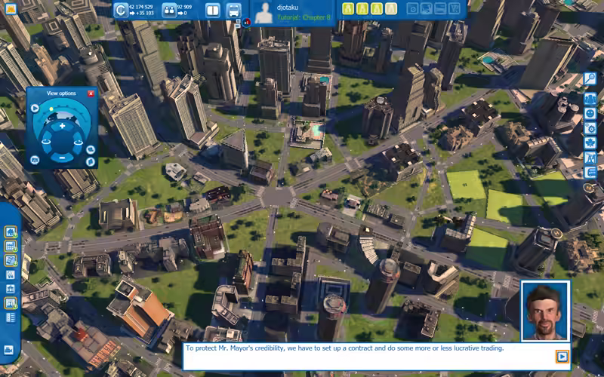Click upper-right round icon in View options
Screen dimensions: 604x377
point(91,149)
